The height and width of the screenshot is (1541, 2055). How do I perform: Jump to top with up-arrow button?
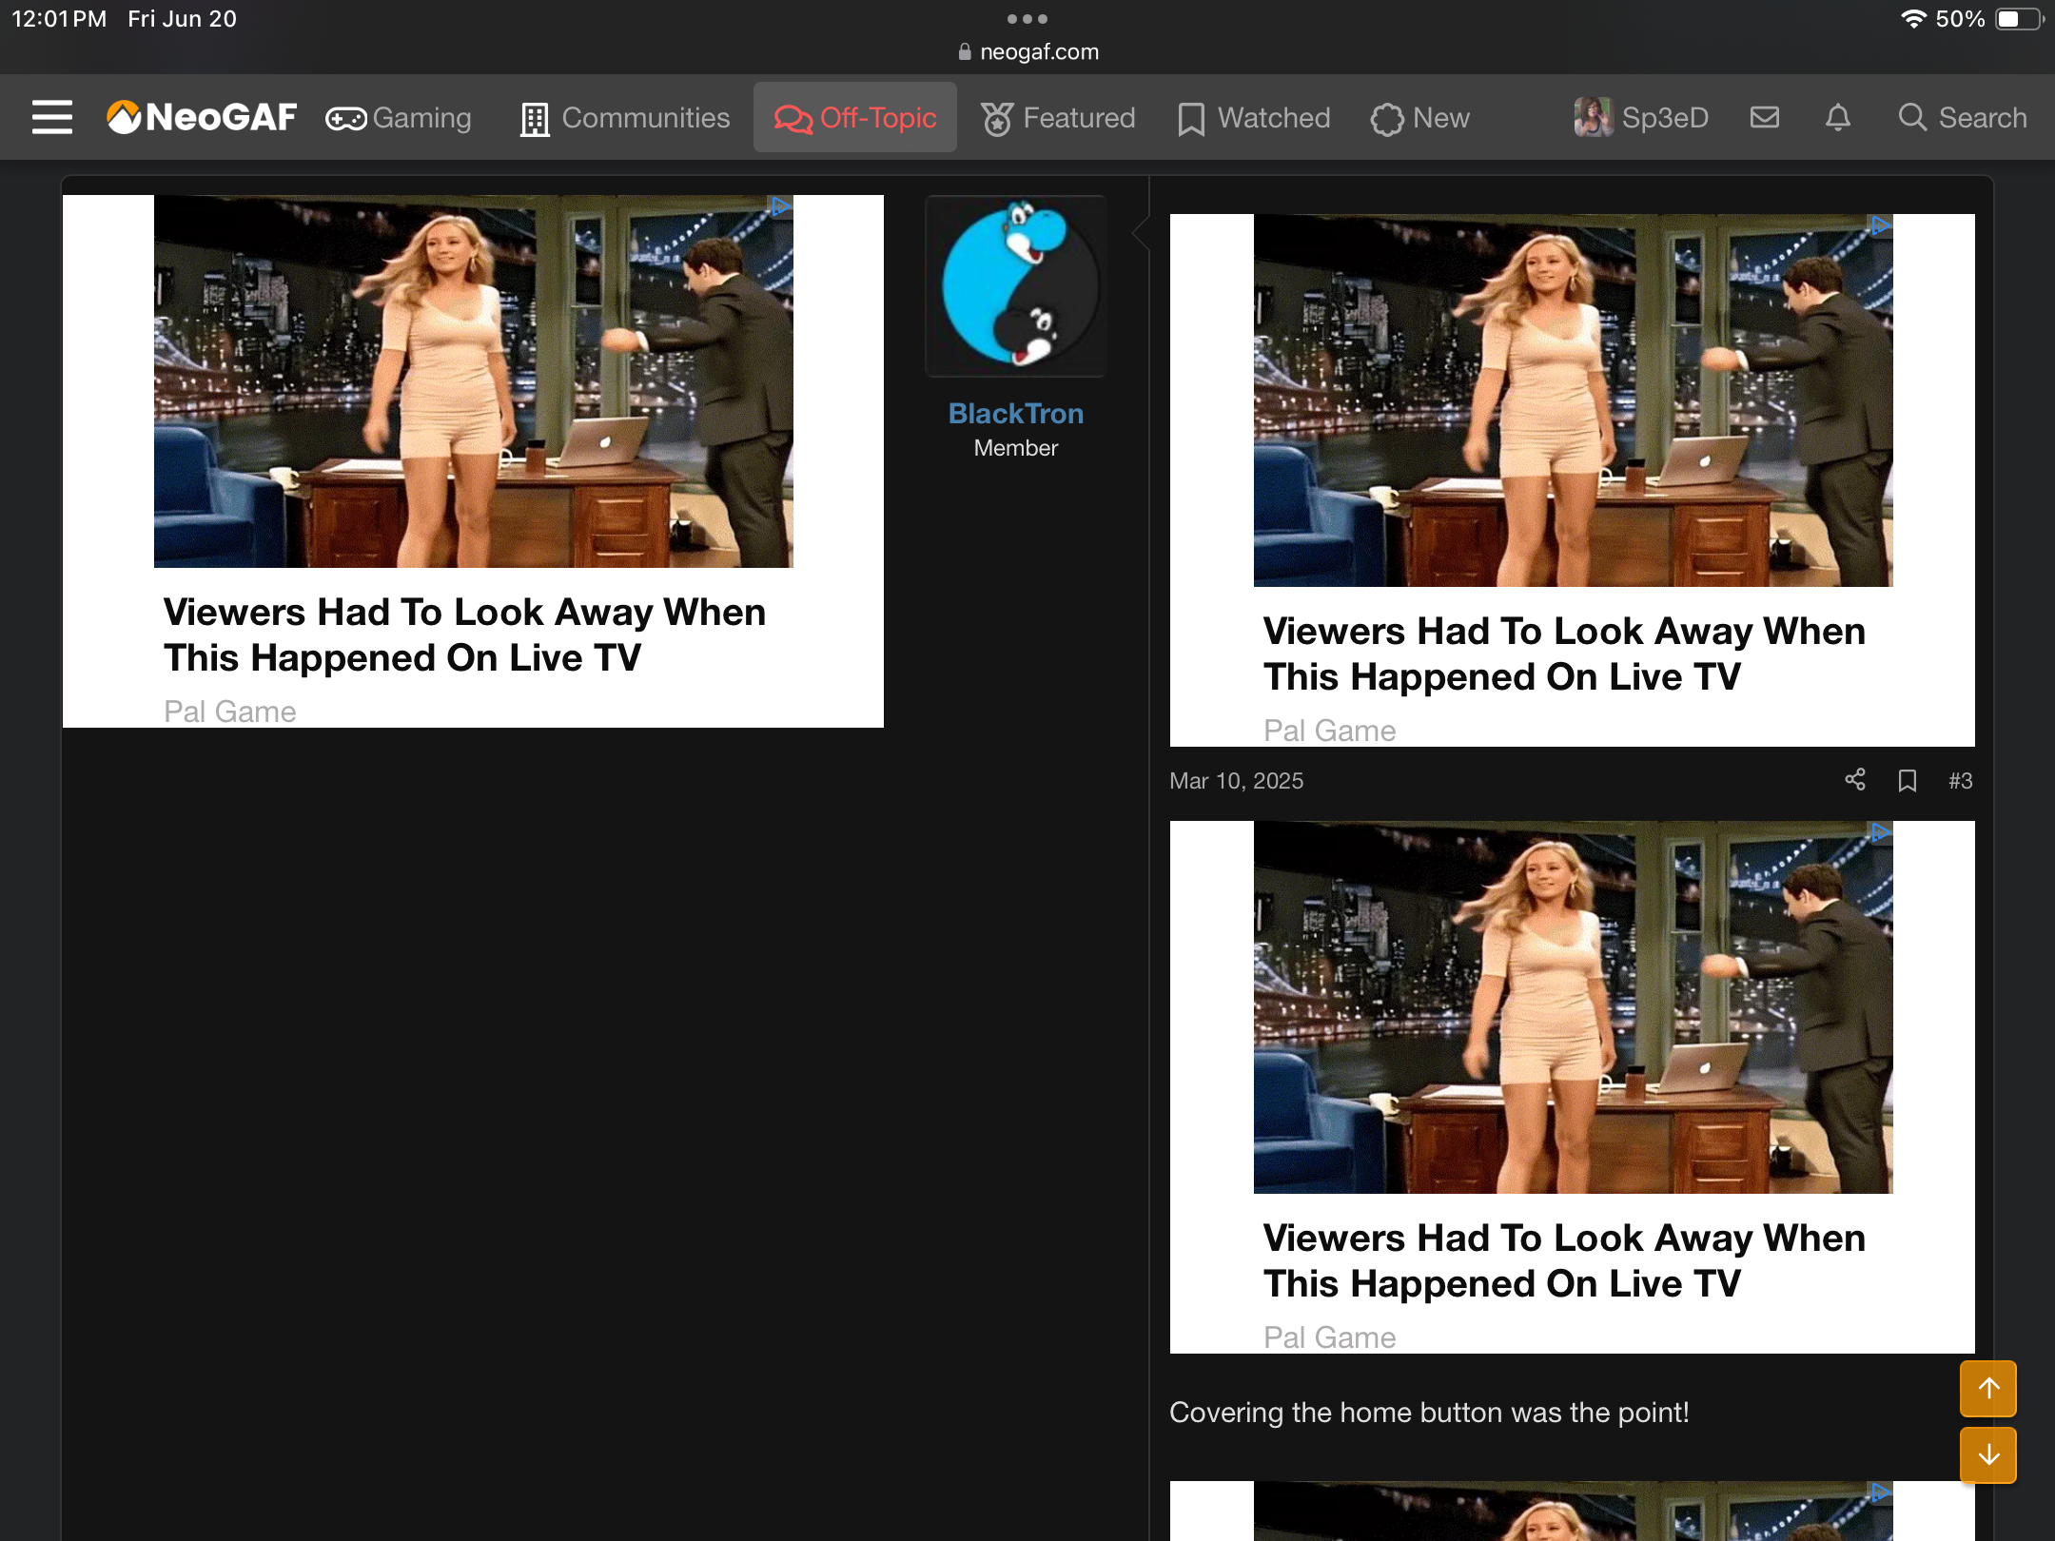(x=1987, y=1388)
